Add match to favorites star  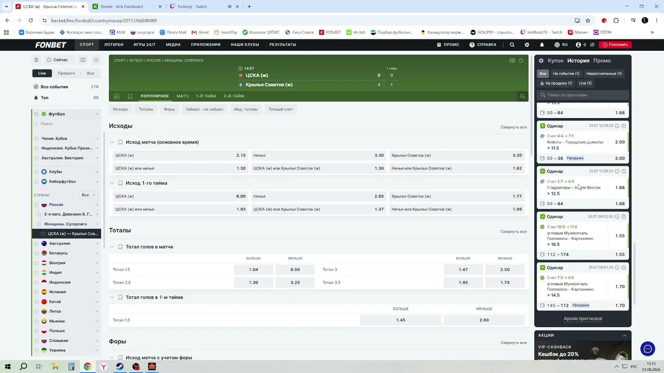coord(521,60)
